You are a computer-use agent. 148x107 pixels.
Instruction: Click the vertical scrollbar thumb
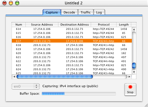[134, 66]
